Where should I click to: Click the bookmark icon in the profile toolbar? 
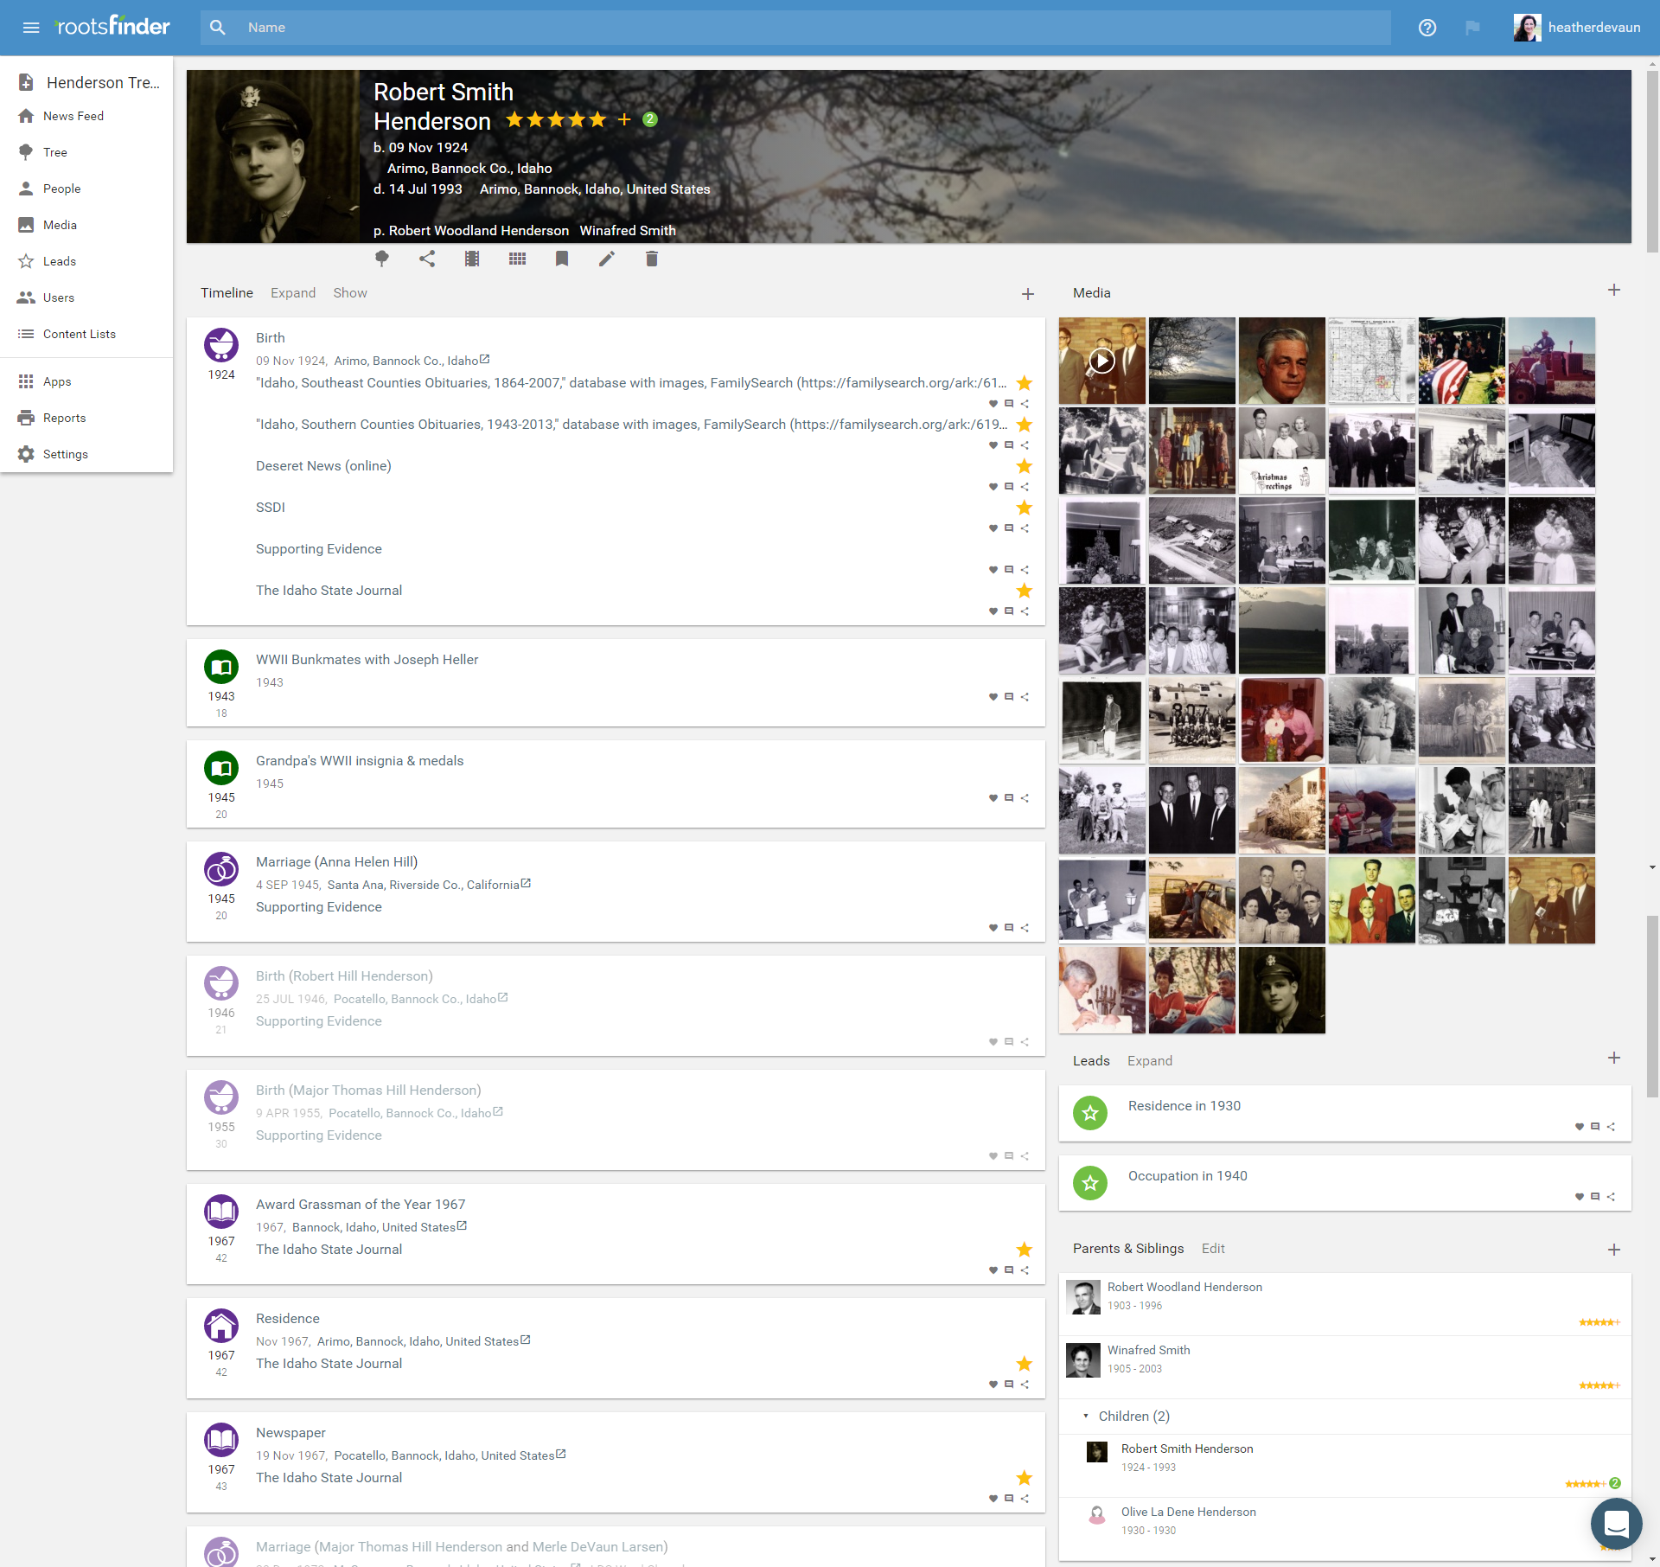[x=562, y=259]
